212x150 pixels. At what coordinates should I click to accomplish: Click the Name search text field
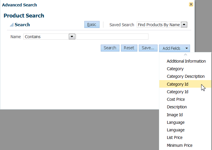[x=112, y=37]
